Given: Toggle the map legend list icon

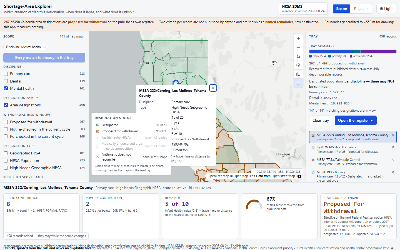Looking at the screenshot, I should tap(298, 83).
